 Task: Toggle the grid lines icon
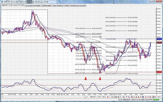point(116,97)
